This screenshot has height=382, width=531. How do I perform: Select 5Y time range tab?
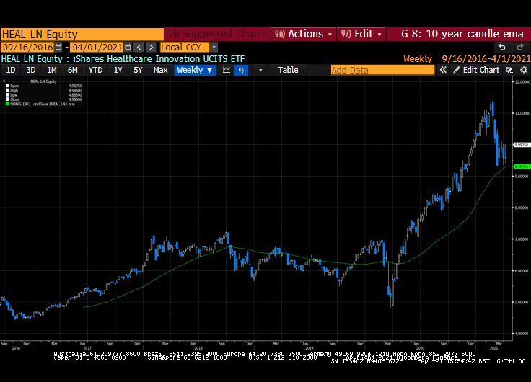(138, 70)
